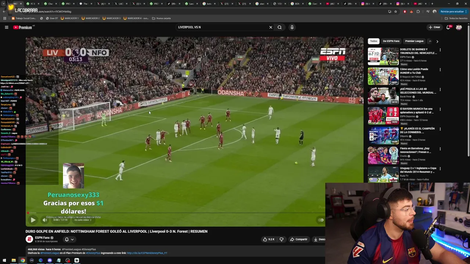Open the YouTube notifications bell
This screenshot has height=264, width=470.
pyautogui.click(x=448, y=27)
